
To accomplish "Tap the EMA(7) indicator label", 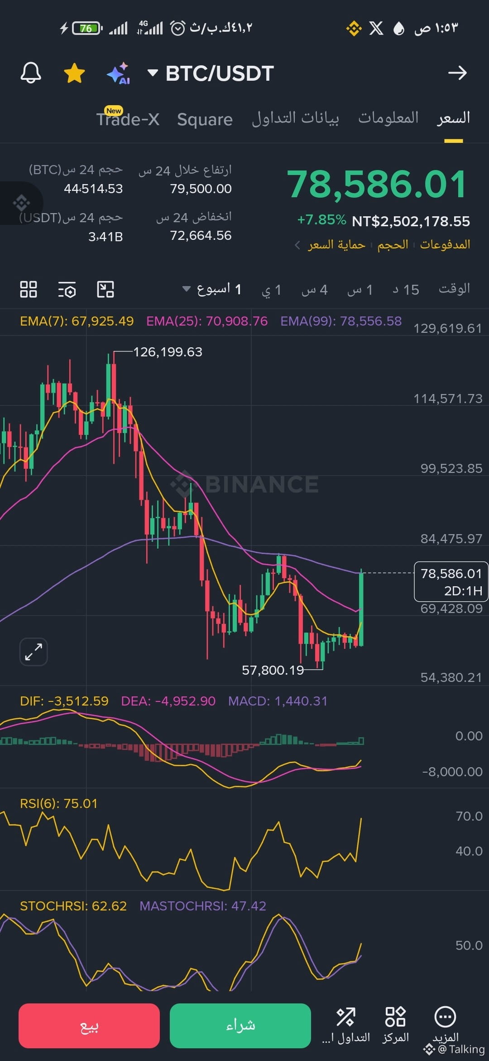I will coord(77,321).
